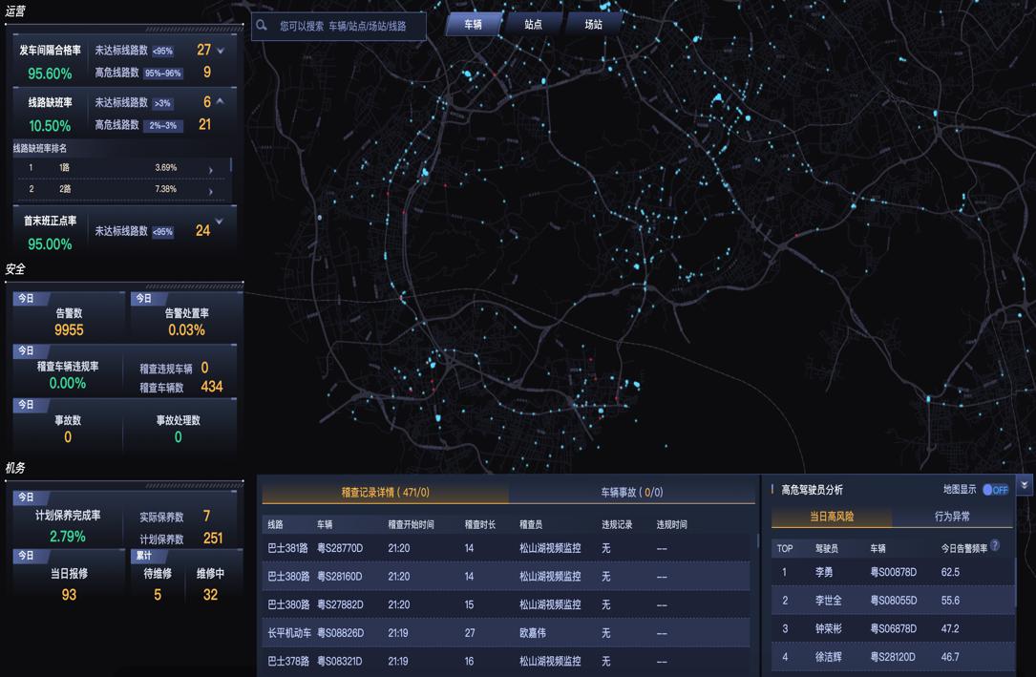
Task: Click the help icon beside 今日告警频率
Action: click(x=995, y=545)
